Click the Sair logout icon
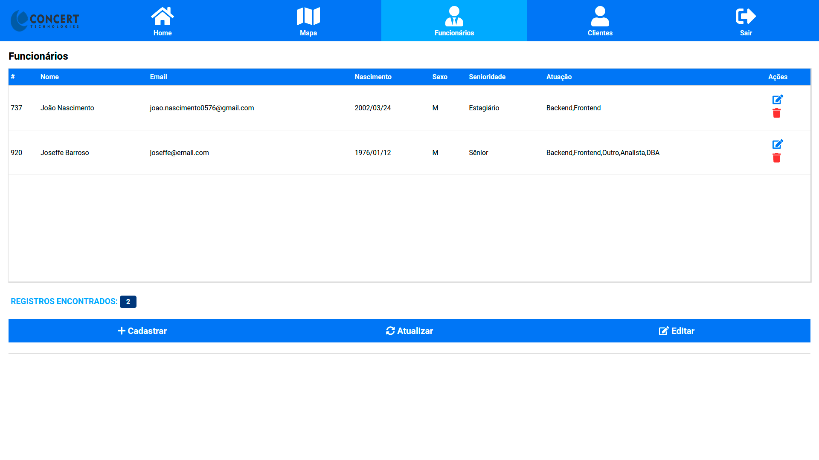Screen dimensions: 819x460 click(746, 17)
